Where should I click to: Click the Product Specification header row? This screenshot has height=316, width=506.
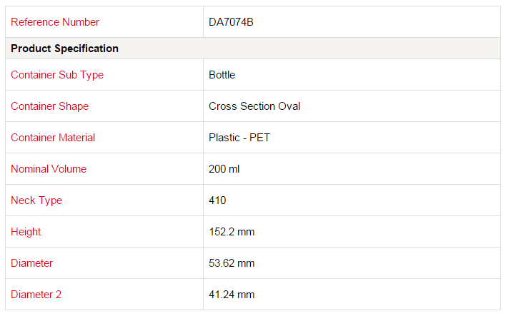click(253, 49)
